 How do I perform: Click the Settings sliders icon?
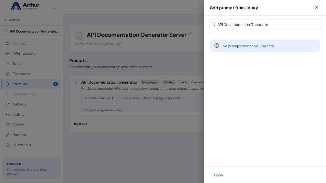(8, 104)
